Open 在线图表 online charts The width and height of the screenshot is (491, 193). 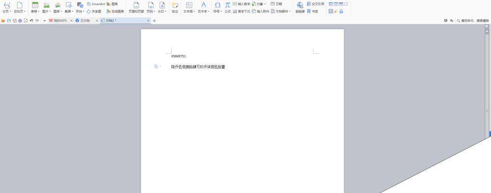tap(115, 11)
